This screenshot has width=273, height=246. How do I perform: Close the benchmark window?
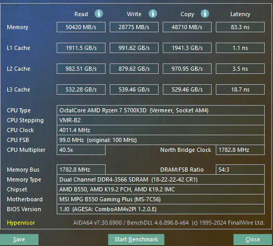pyautogui.click(x=253, y=239)
